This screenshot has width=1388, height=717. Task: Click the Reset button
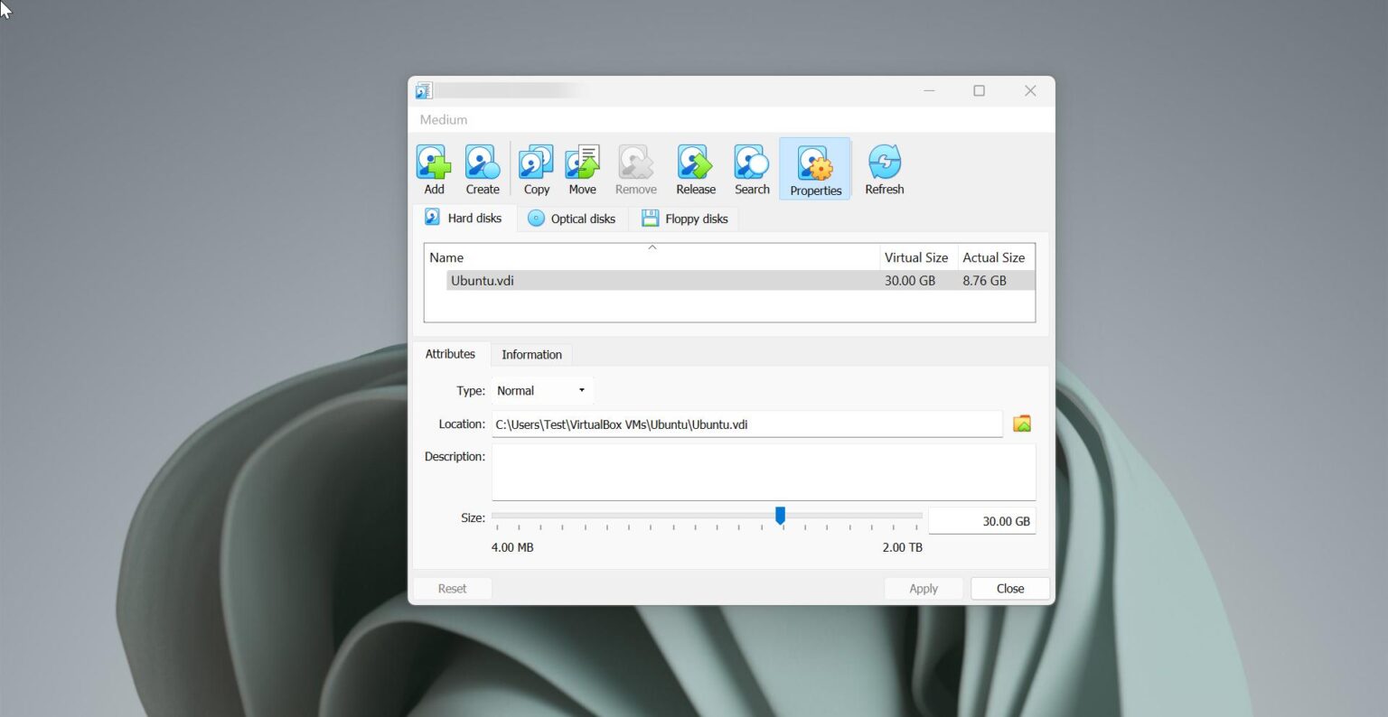pos(452,588)
